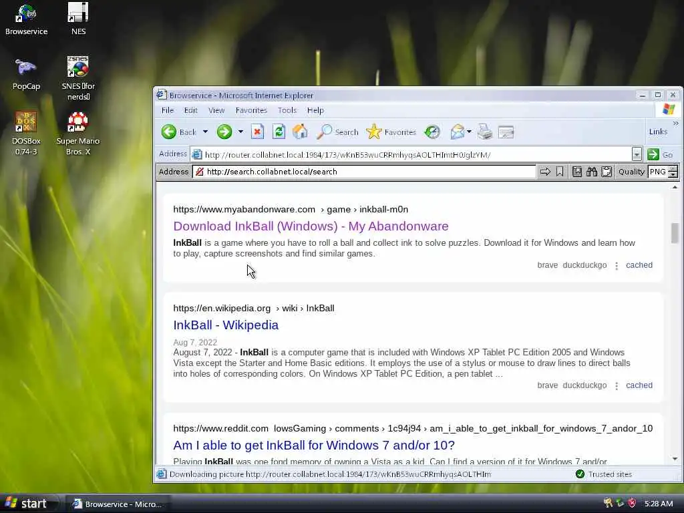Click duckduckgo under My Abandonware result
Viewport: 684px width, 513px height.
coord(584,265)
